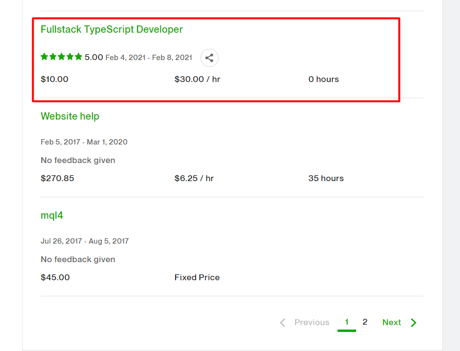Select the 0 hours value
460x351 pixels.
coord(323,79)
